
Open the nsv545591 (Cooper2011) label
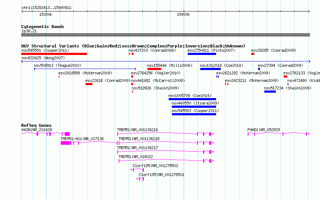tap(45, 50)
